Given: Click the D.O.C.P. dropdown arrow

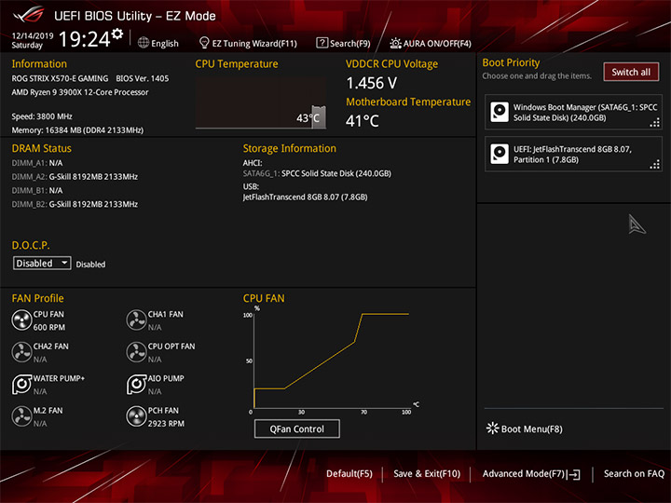Looking at the screenshot, I should pos(64,262).
